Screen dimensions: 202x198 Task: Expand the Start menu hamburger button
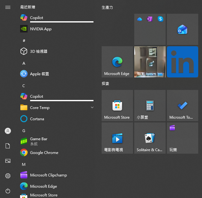[x=8, y=7]
